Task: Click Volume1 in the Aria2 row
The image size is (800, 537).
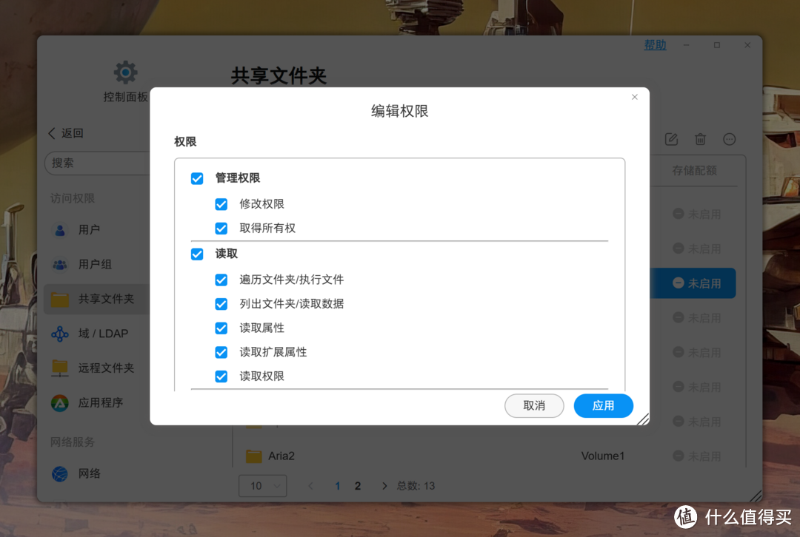Action: (x=602, y=456)
